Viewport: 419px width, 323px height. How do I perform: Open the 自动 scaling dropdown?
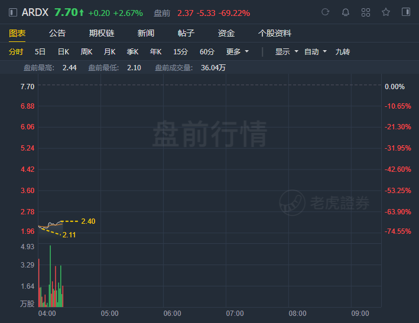click(316, 51)
